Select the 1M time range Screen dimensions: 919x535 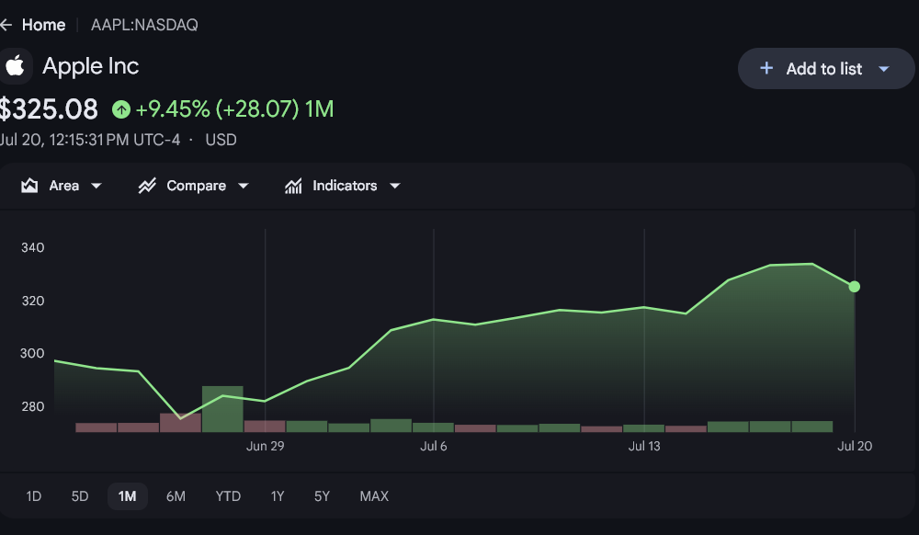point(127,496)
